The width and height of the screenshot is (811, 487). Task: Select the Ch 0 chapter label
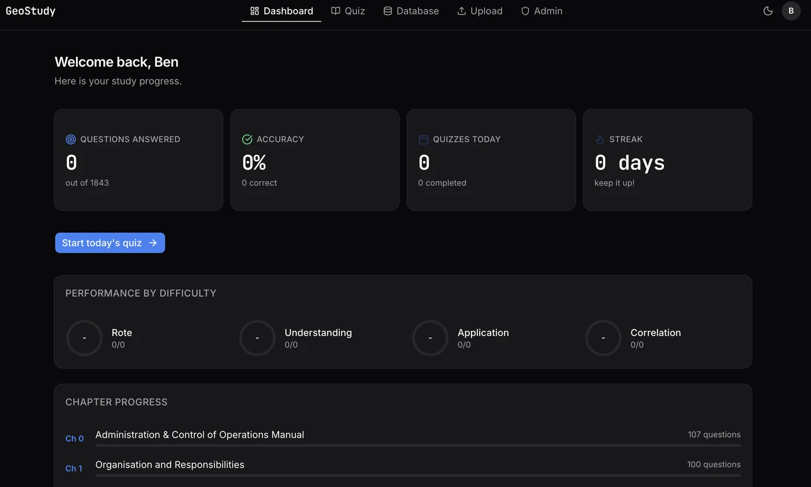(74, 438)
